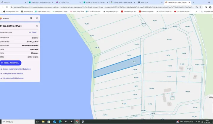This screenshot has width=213, height=124.
Task: Open 'Uzbrojenie terenu w media' link
Action: coord(13,74)
